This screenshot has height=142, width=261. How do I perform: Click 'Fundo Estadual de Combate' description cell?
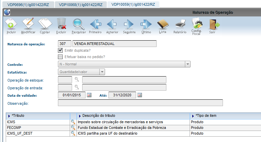tap(133, 128)
